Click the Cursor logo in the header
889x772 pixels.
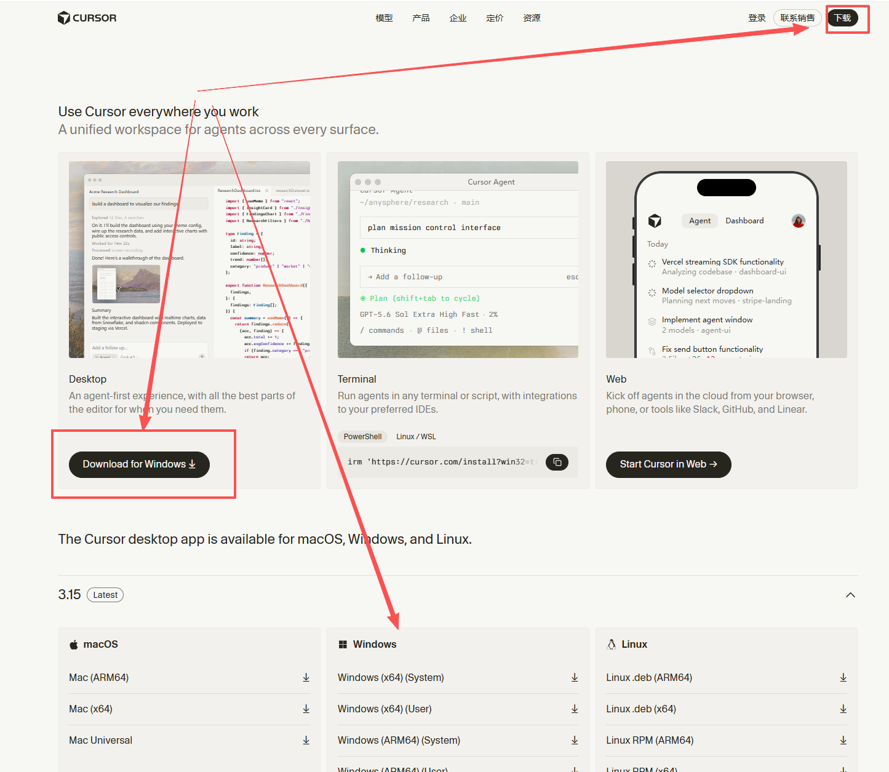point(87,18)
